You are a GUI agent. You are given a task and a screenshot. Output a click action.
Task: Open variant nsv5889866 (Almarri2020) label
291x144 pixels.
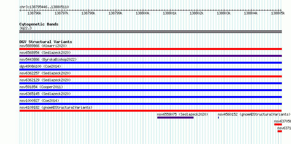tap(43, 46)
